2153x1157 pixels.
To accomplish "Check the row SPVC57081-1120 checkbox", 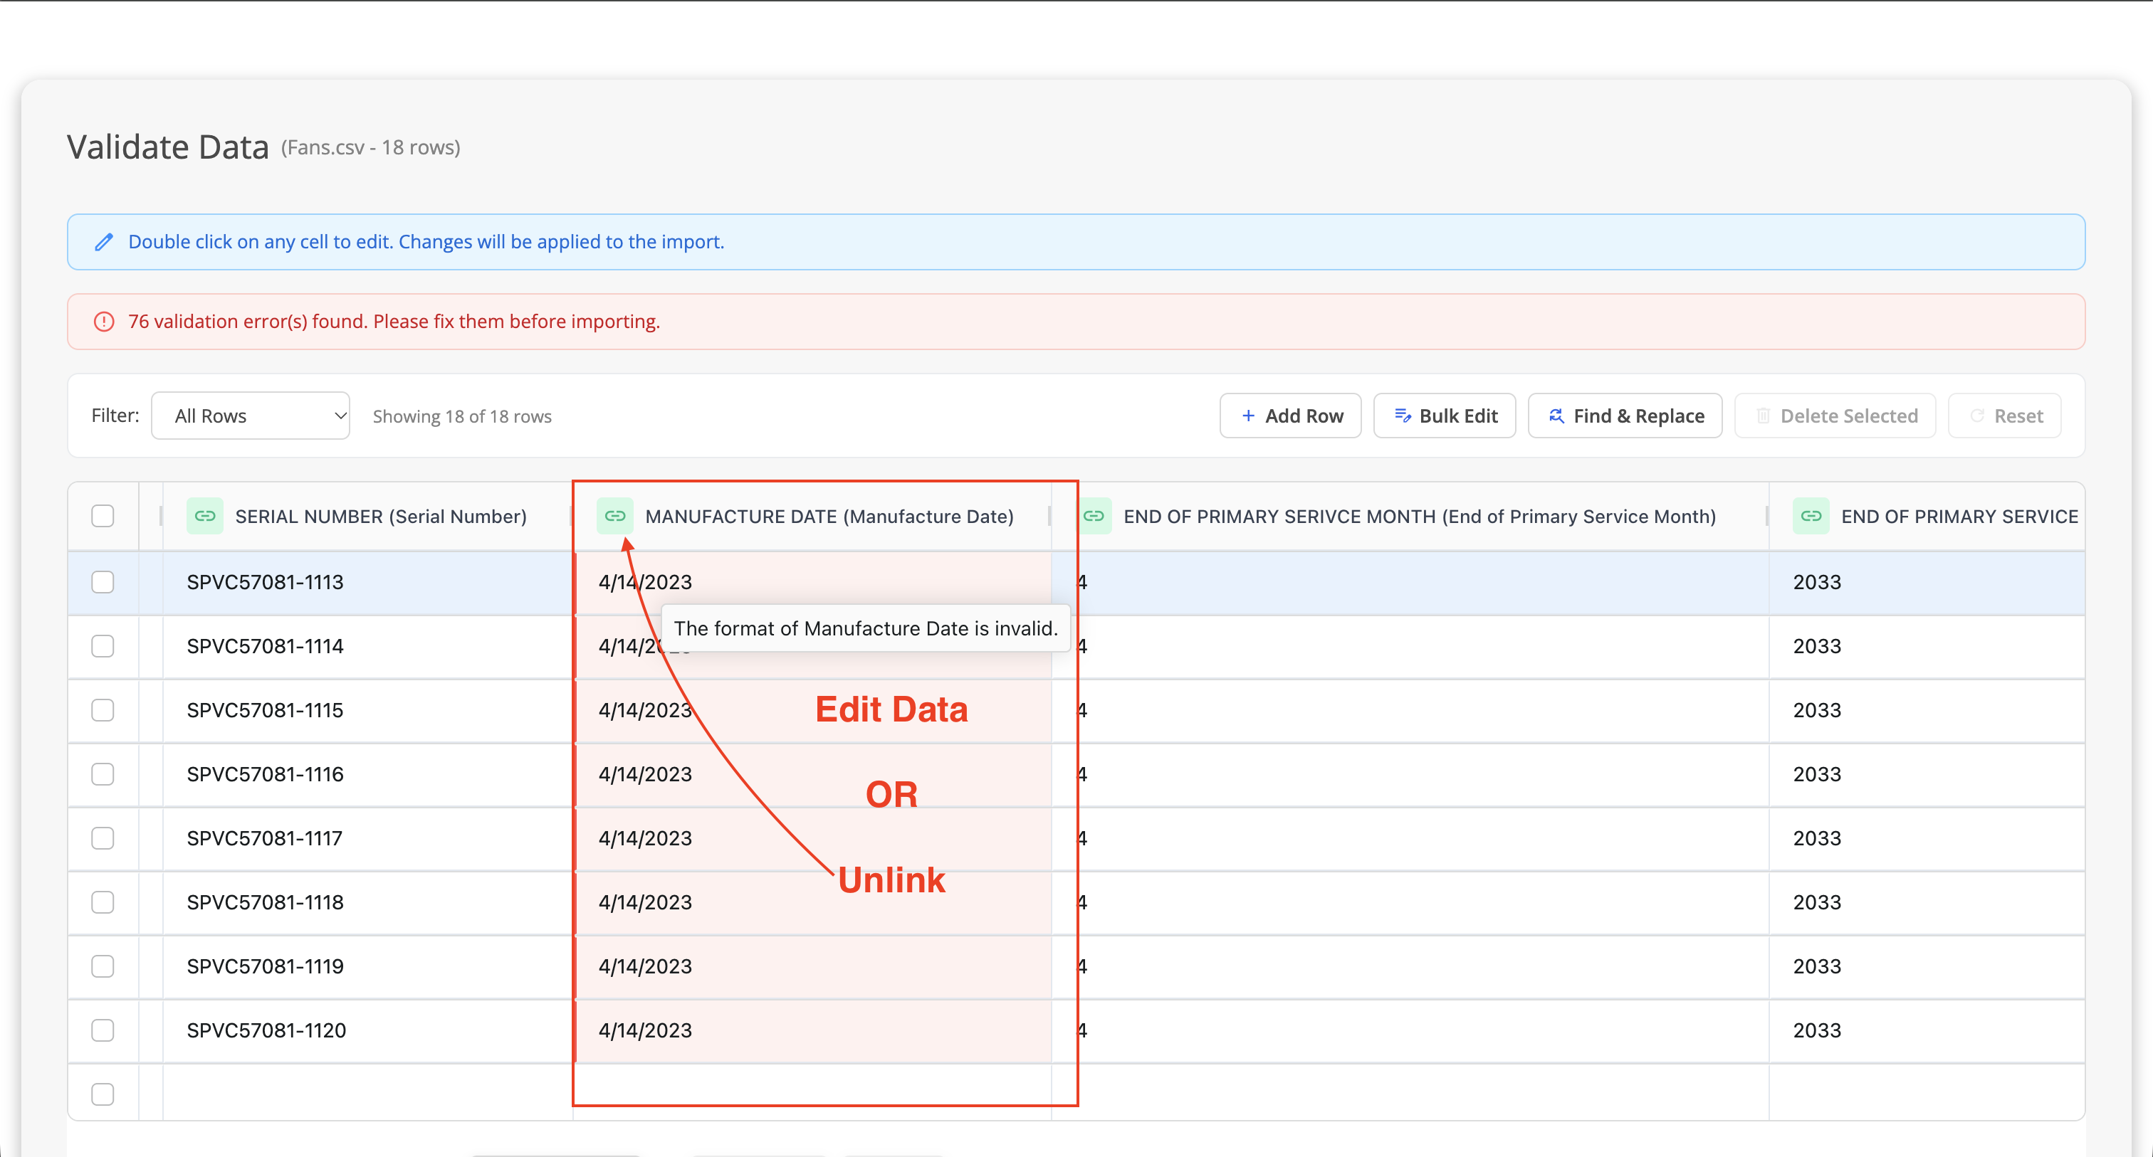I will pyautogui.click(x=103, y=1030).
